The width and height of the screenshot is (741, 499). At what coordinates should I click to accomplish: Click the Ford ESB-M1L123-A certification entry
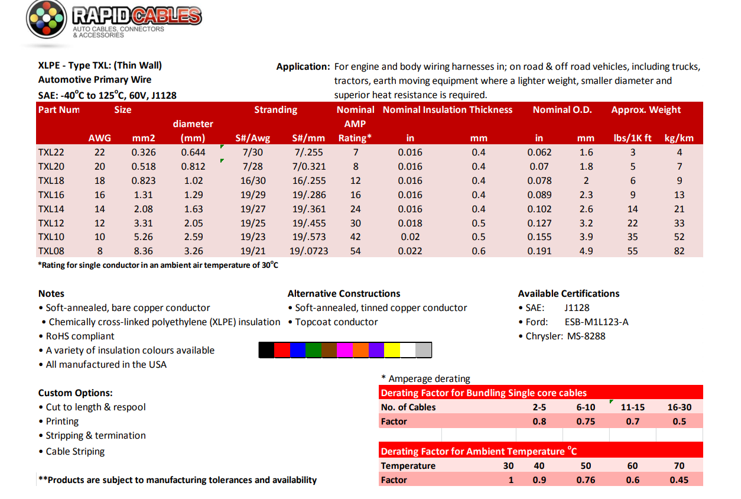pyautogui.click(x=577, y=322)
